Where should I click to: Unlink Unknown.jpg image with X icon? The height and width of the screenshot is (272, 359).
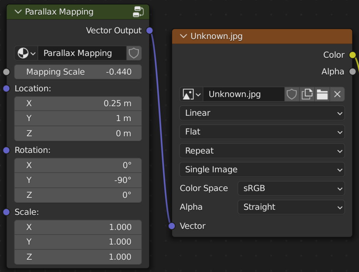[x=337, y=94]
